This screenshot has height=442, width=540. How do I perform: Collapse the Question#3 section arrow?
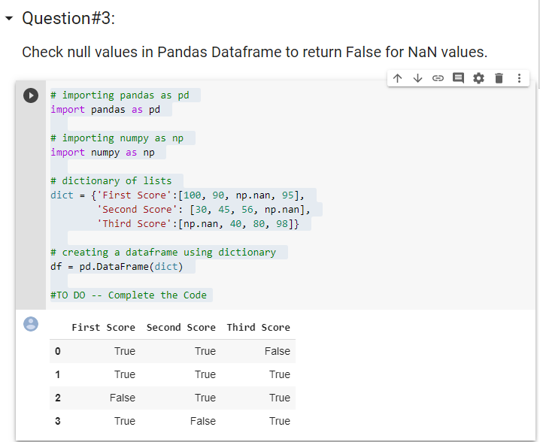click(x=9, y=18)
